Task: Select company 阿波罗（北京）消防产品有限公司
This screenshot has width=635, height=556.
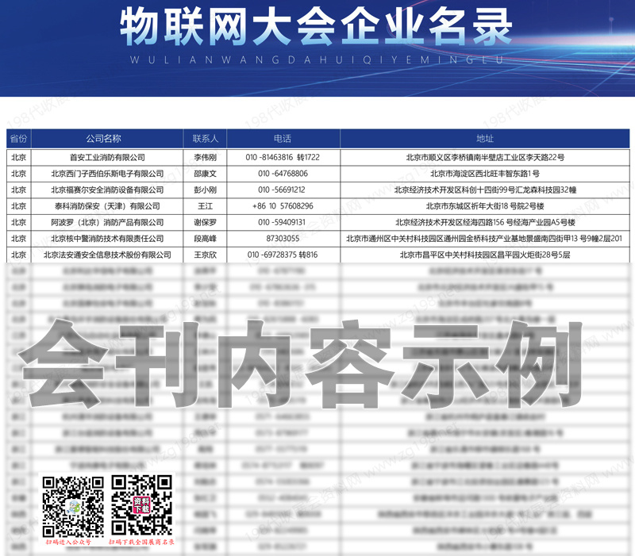Action: pos(107,222)
